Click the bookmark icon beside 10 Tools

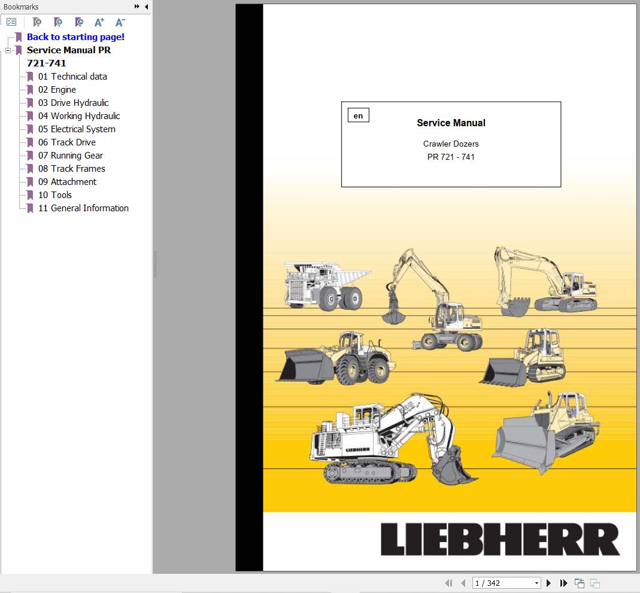point(30,194)
